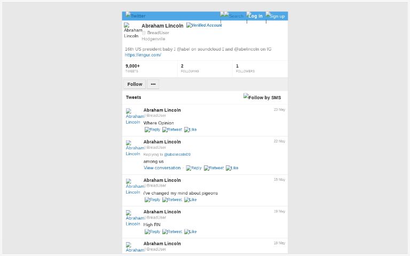Like the "among us" tweet

point(232,168)
